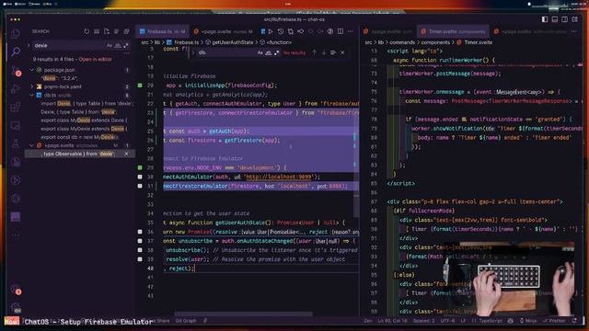Screen dimensions: 589x331
Task: Toggle the secondary side bar layout icon
Action: 564,19
